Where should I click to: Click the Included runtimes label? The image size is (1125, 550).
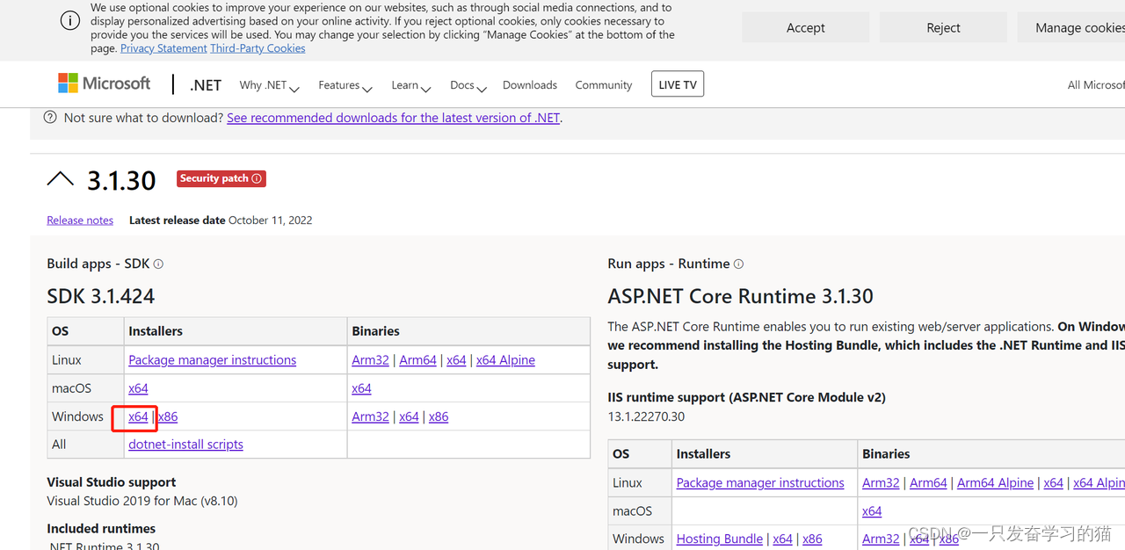pos(101,529)
